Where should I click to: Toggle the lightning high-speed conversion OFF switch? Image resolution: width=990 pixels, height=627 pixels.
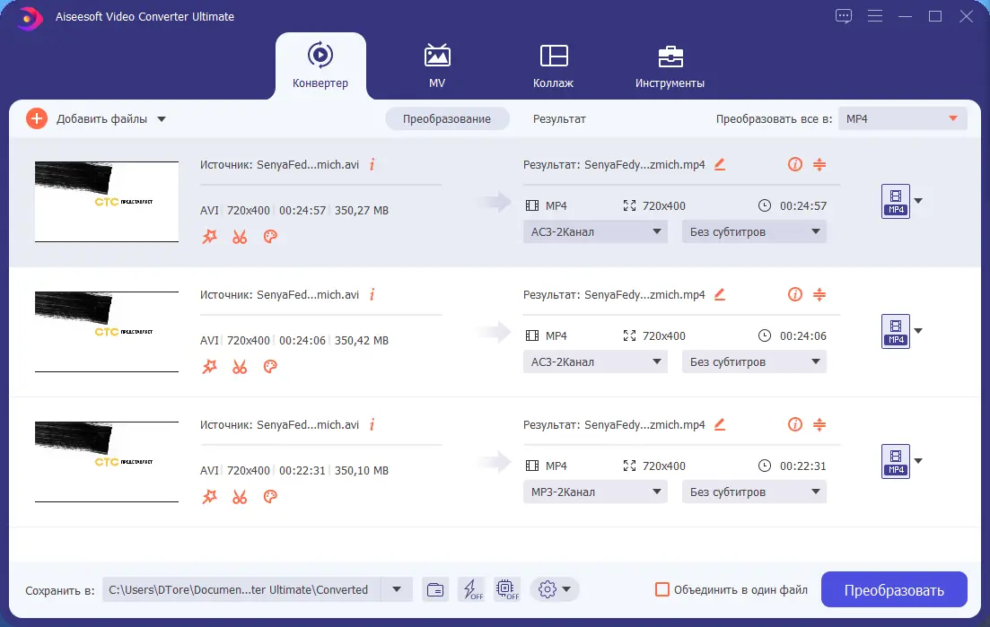471,590
